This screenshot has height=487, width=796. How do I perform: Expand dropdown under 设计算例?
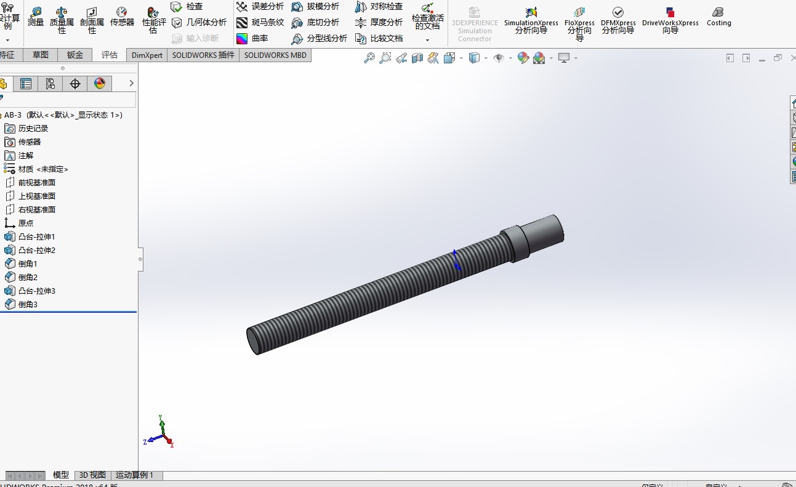[7, 41]
